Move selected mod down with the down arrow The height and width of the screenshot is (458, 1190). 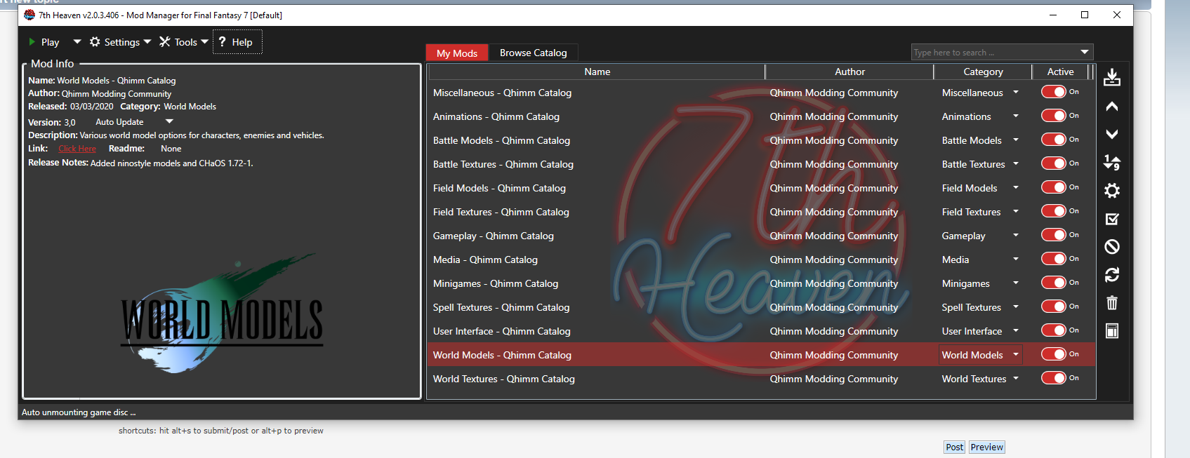pyautogui.click(x=1112, y=134)
